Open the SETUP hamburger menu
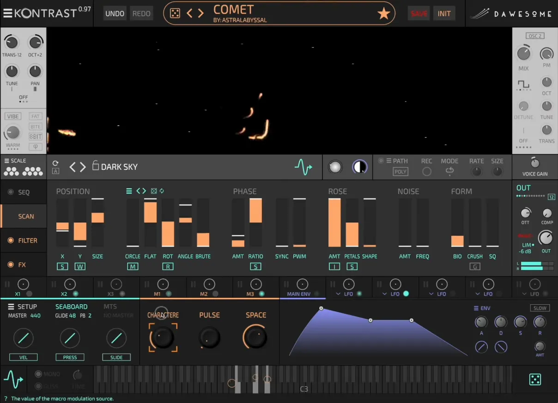The image size is (558, 403). pyautogui.click(x=11, y=307)
